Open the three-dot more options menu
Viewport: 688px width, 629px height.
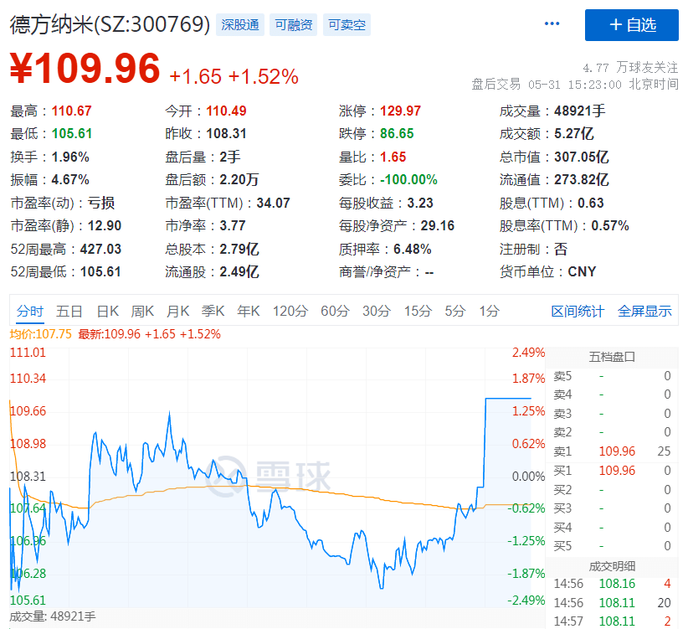coord(552,24)
